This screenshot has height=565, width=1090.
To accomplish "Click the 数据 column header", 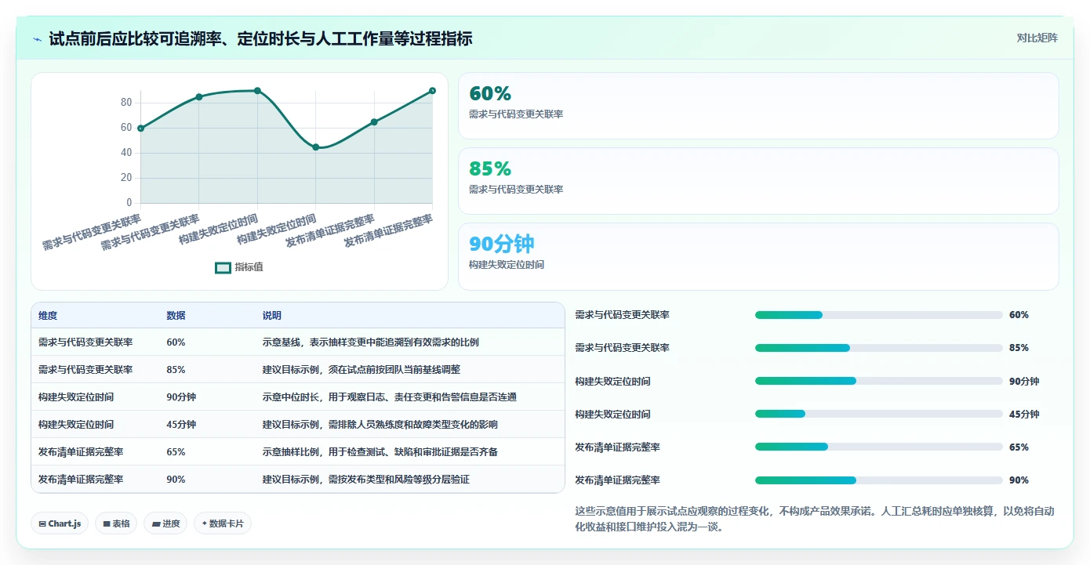I will coord(176,316).
